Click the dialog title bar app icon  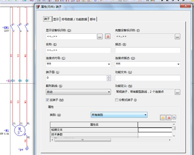tap(38, 6)
